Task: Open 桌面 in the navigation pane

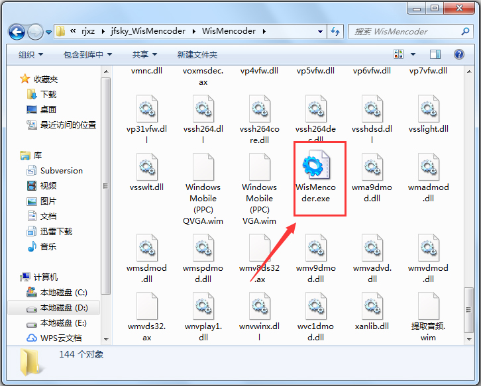Action: pos(42,109)
